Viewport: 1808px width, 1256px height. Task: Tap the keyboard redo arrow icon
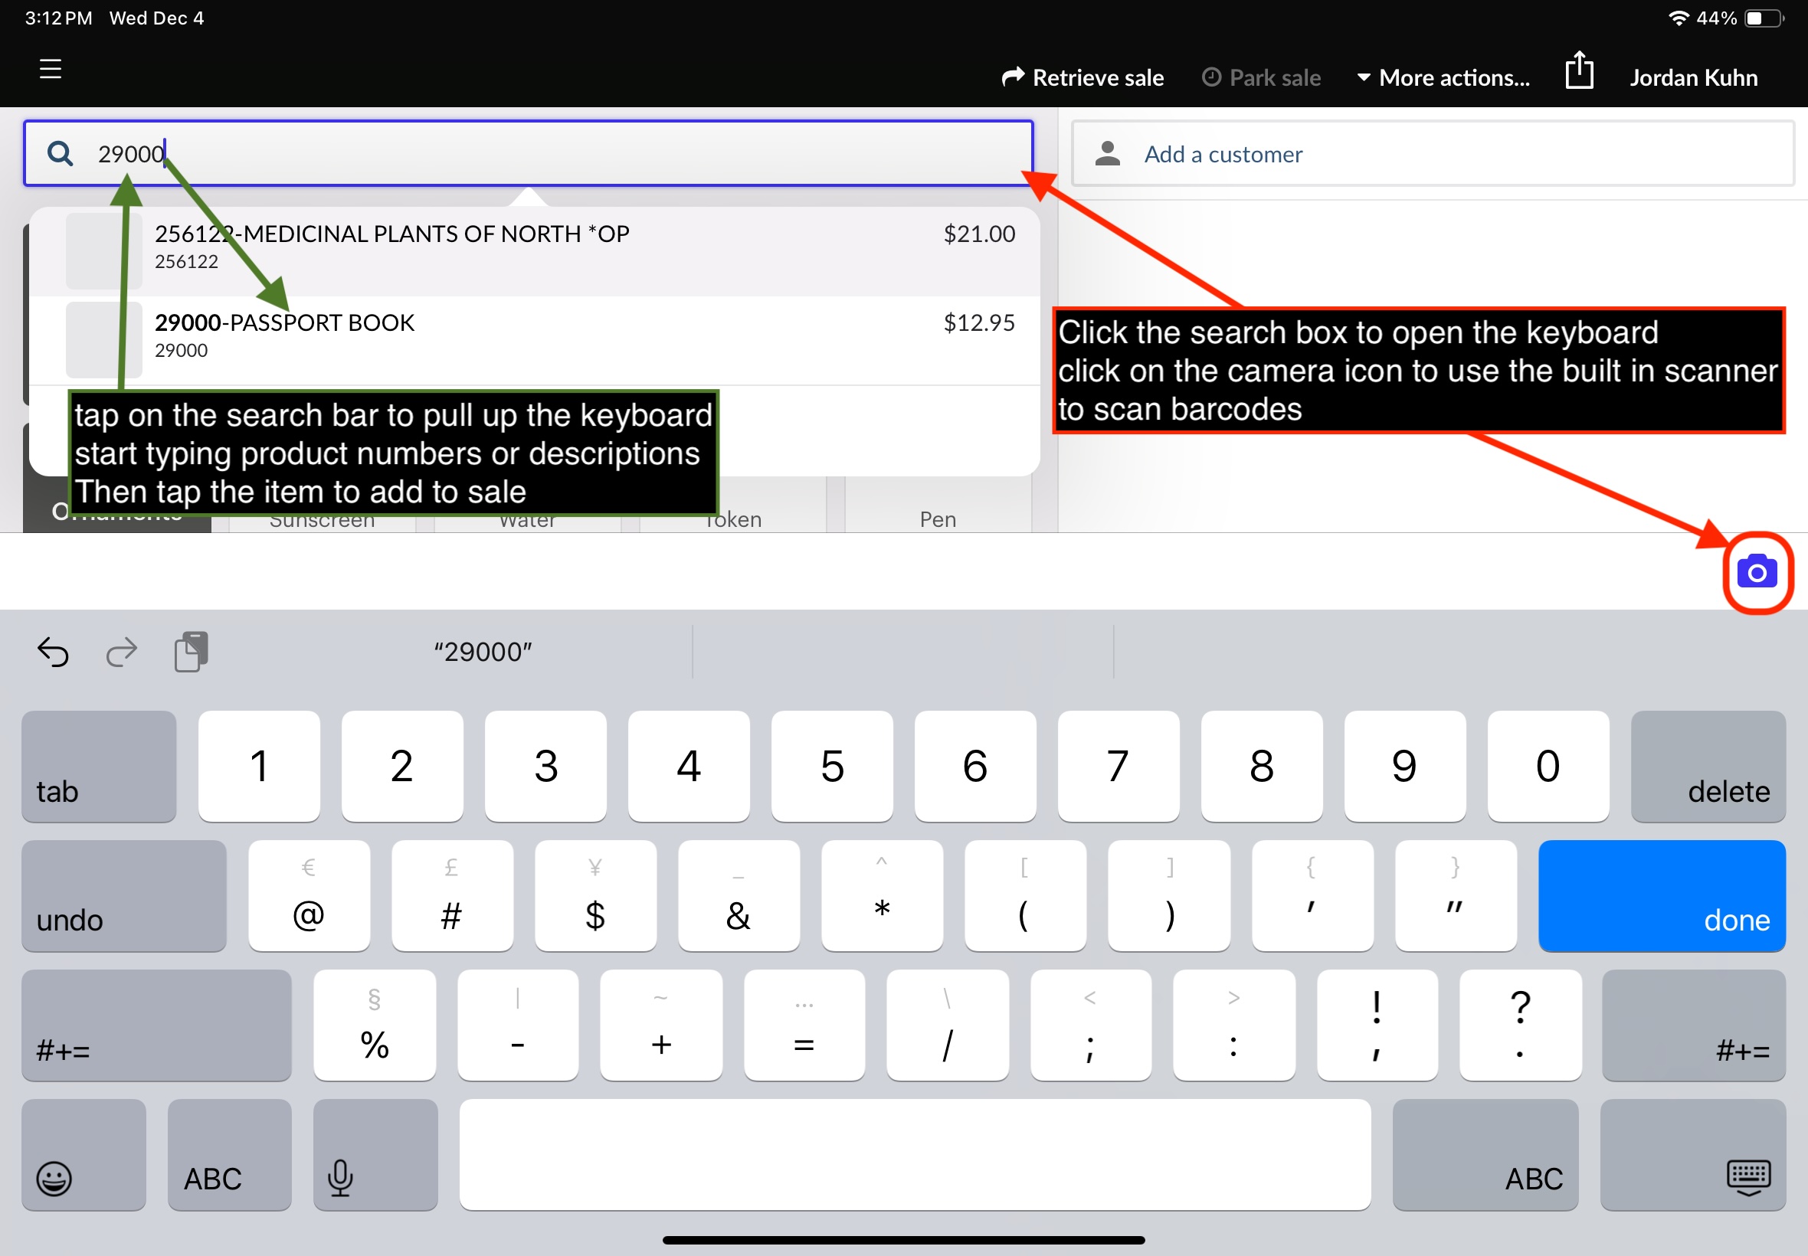point(121,652)
